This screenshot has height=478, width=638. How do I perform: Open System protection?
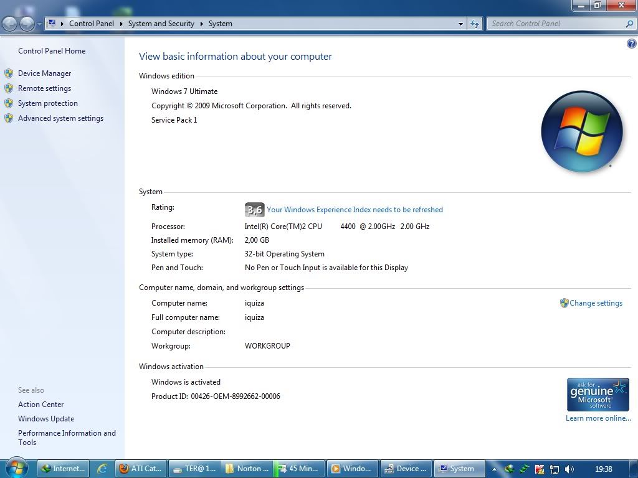click(47, 103)
